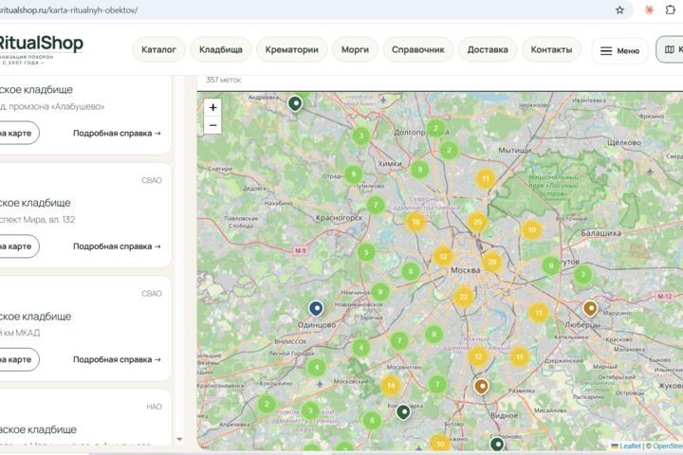This screenshot has width=683, height=455.
Task: Expand the green cluster 7 above Красногорск
Action: point(376,205)
